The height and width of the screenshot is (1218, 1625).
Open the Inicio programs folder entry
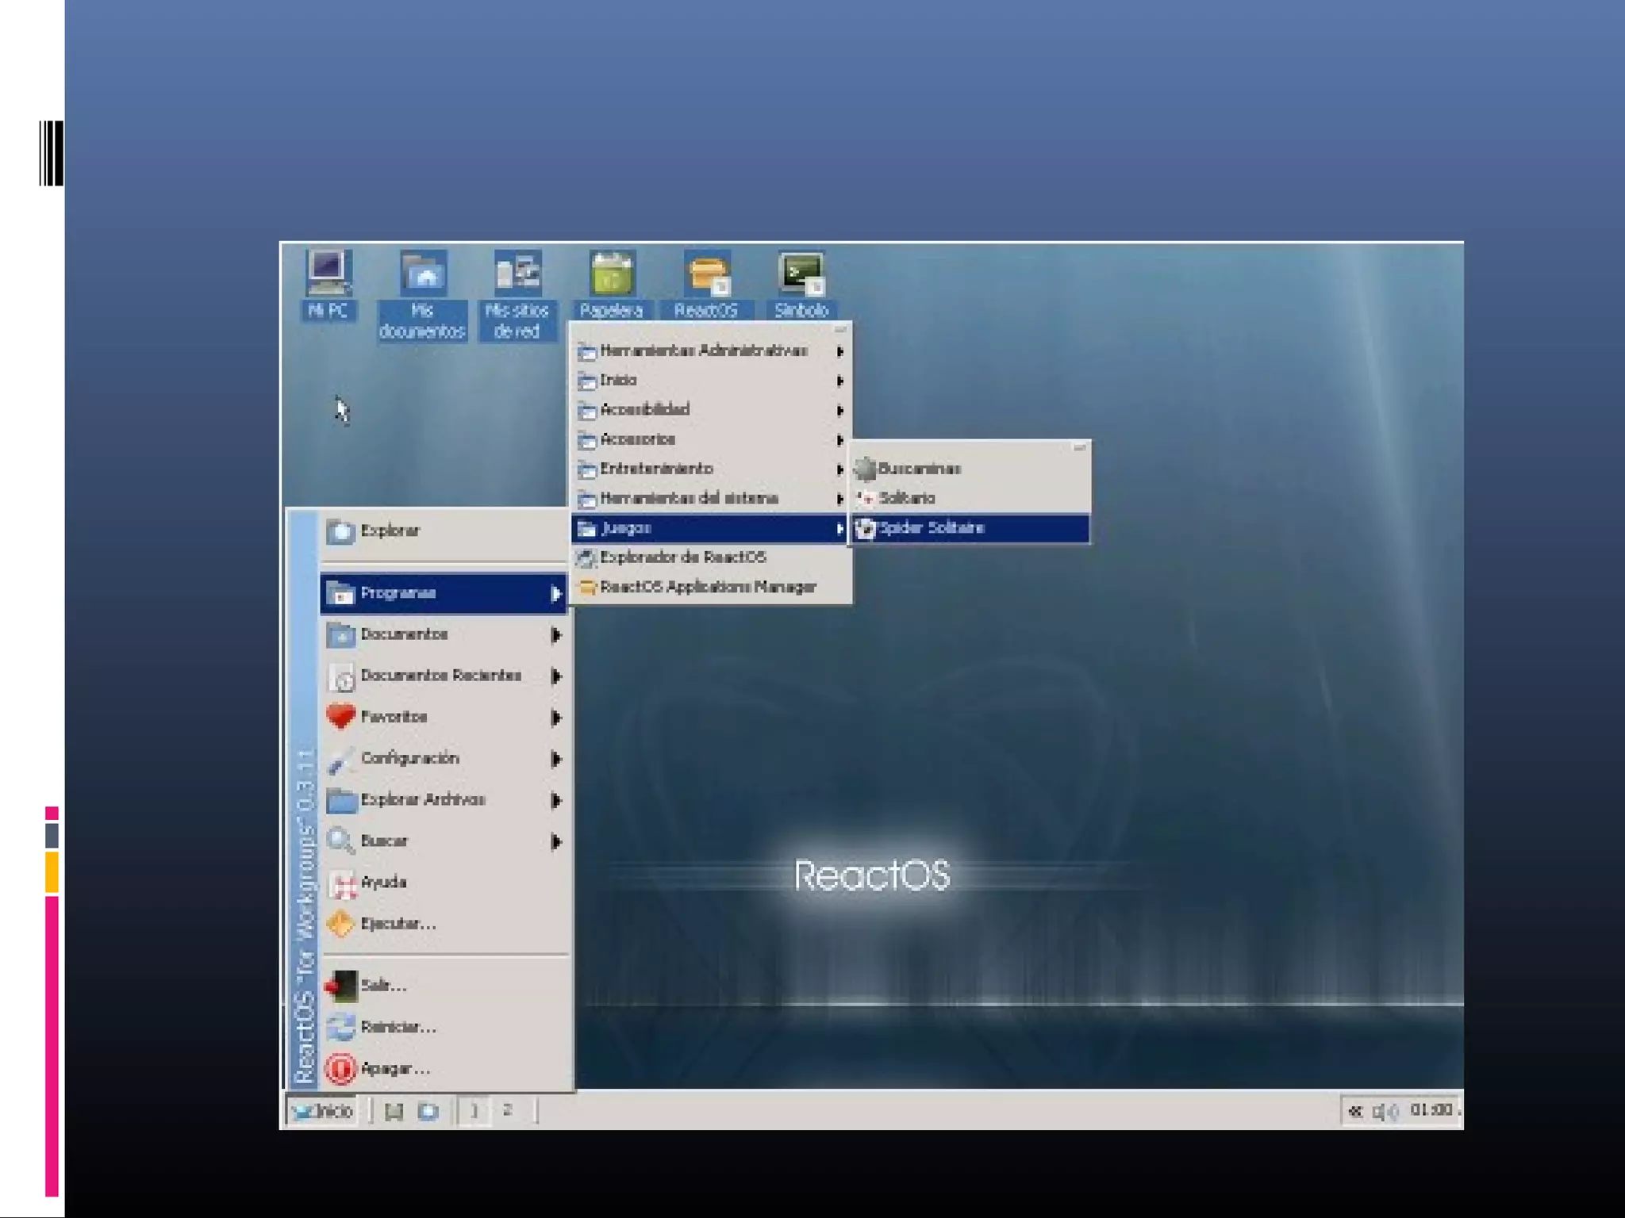711,381
